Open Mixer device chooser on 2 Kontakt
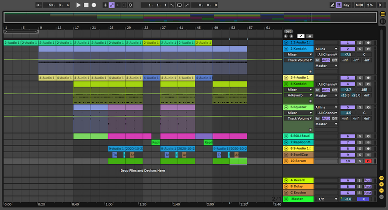The height and width of the screenshot is (210, 388). [298, 54]
